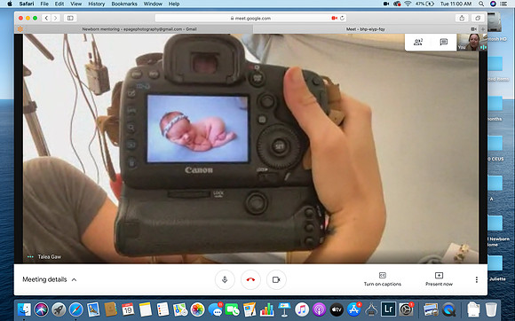
Task: Select the Meet bhp-eiyp-fqy tab
Action: coord(366,29)
